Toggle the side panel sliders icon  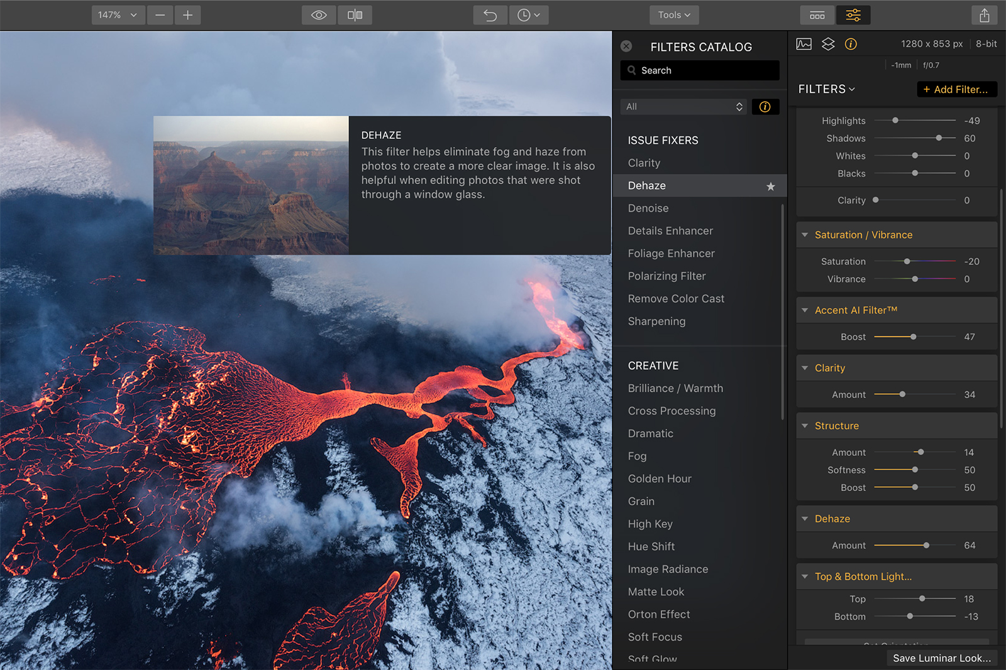[853, 15]
